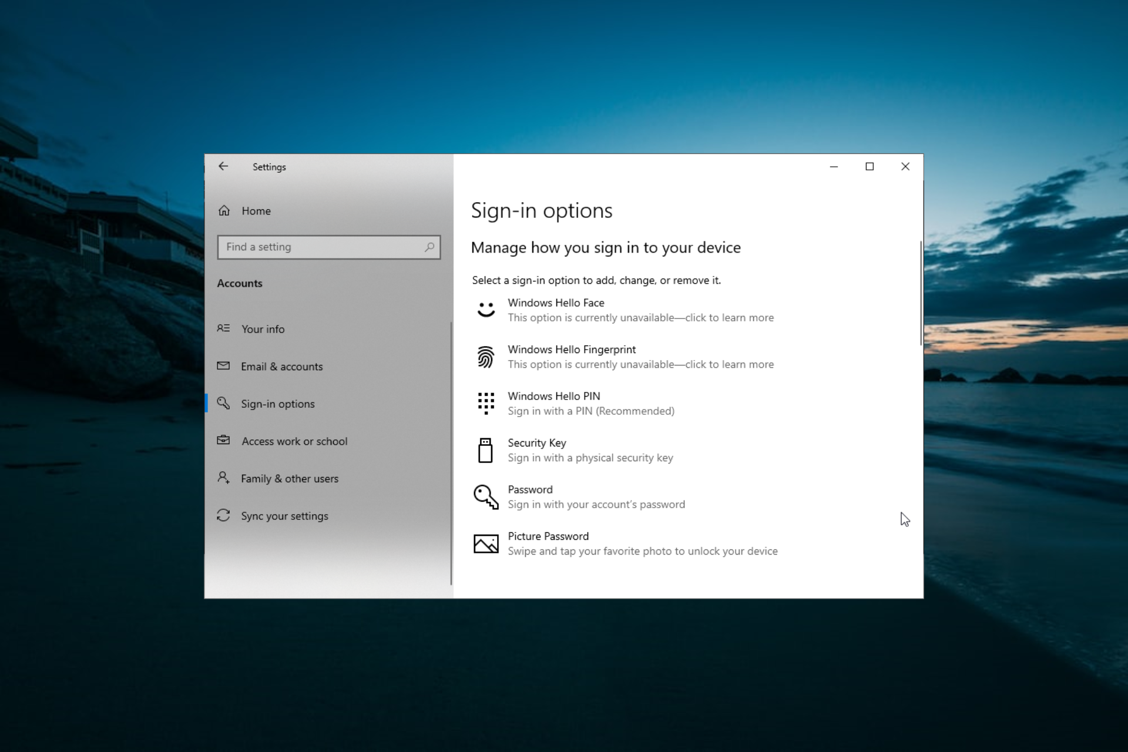The height and width of the screenshot is (752, 1128).
Task: Maximize the Settings window
Action: (x=869, y=167)
